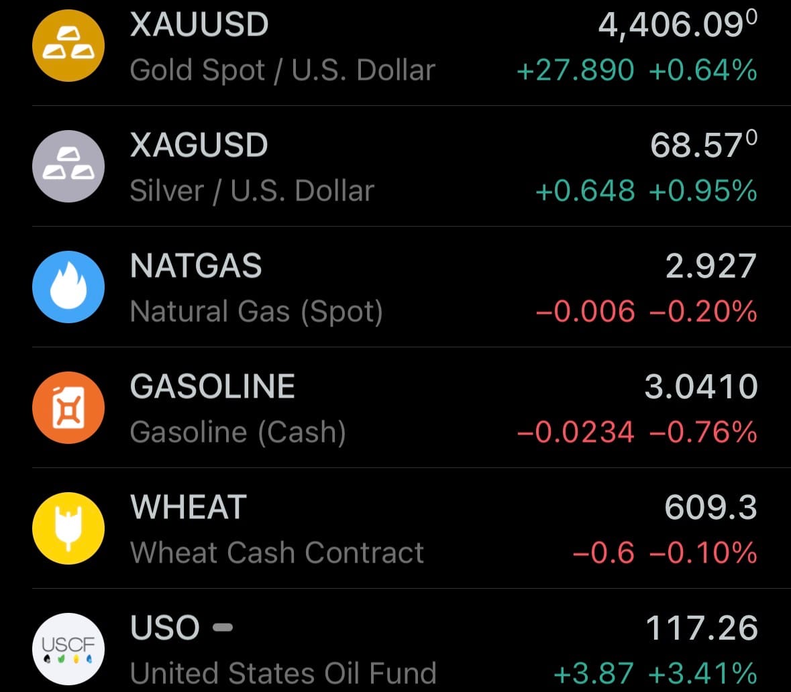Open the XAGUSD symbol name

coord(199,146)
